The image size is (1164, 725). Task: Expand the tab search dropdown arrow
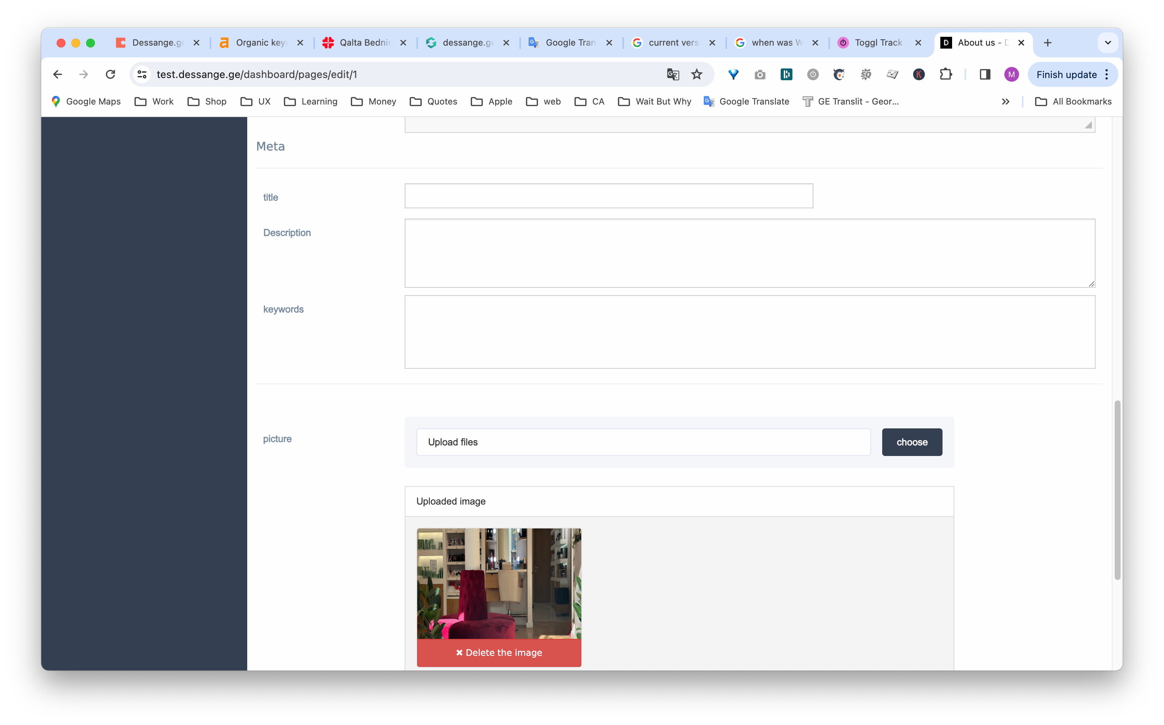point(1107,43)
